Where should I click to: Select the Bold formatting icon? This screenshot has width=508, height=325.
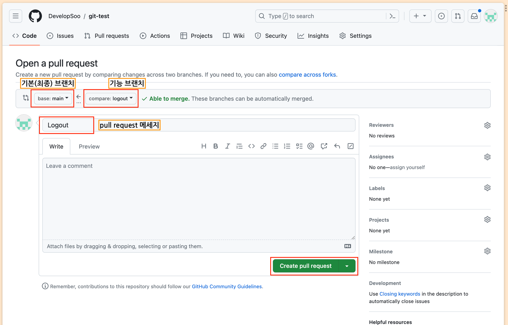point(215,146)
